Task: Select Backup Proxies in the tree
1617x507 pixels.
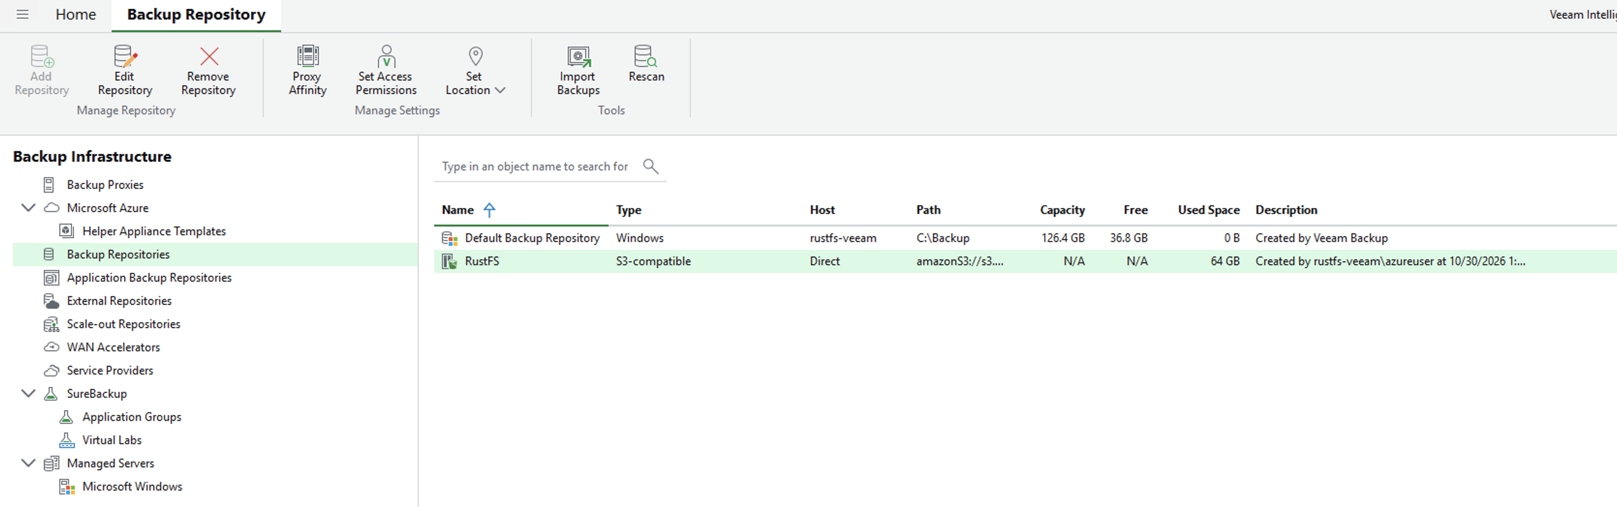Action: point(105,185)
